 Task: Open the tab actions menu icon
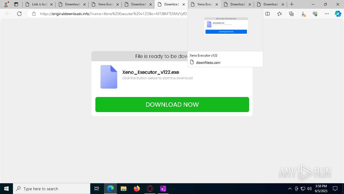(16, 4)
